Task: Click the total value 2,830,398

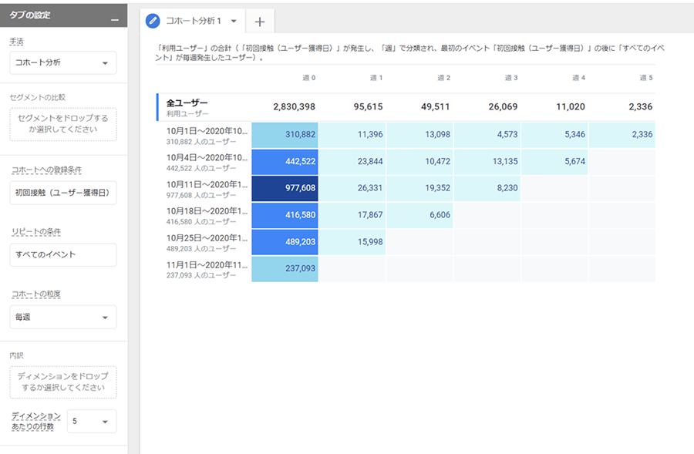Action: [294, 106]
